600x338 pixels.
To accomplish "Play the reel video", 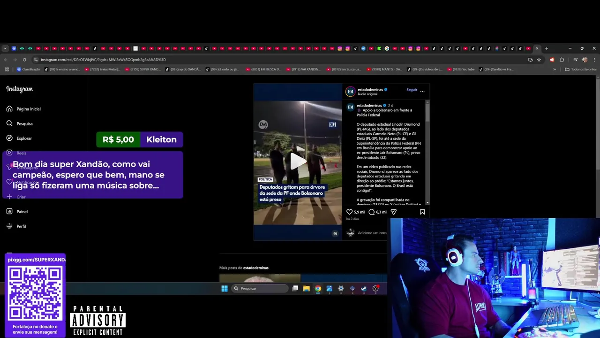I will tap(298, 161).
